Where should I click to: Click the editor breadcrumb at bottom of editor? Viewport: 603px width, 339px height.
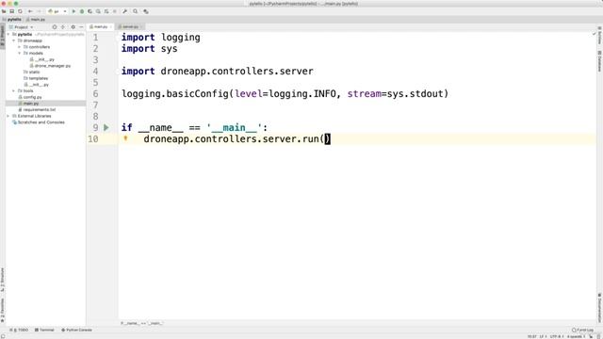(141, 323)
